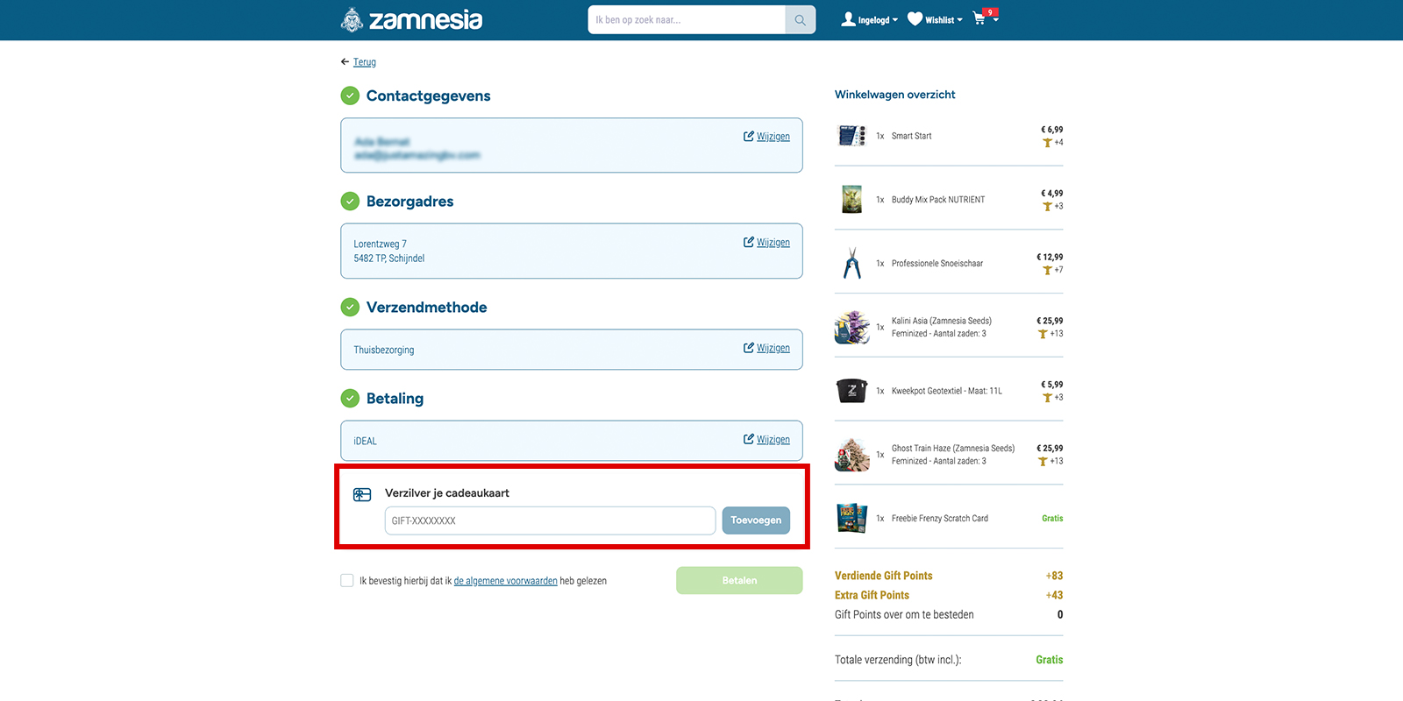This screenshot has width=1403, height=701.
Task: Click the gift card icon
Action: [x=362, y=495]
